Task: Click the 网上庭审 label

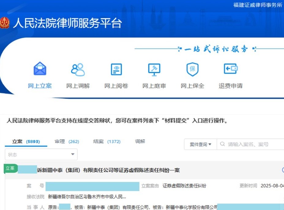Action: pyautogui.click(x=154, y=86)
